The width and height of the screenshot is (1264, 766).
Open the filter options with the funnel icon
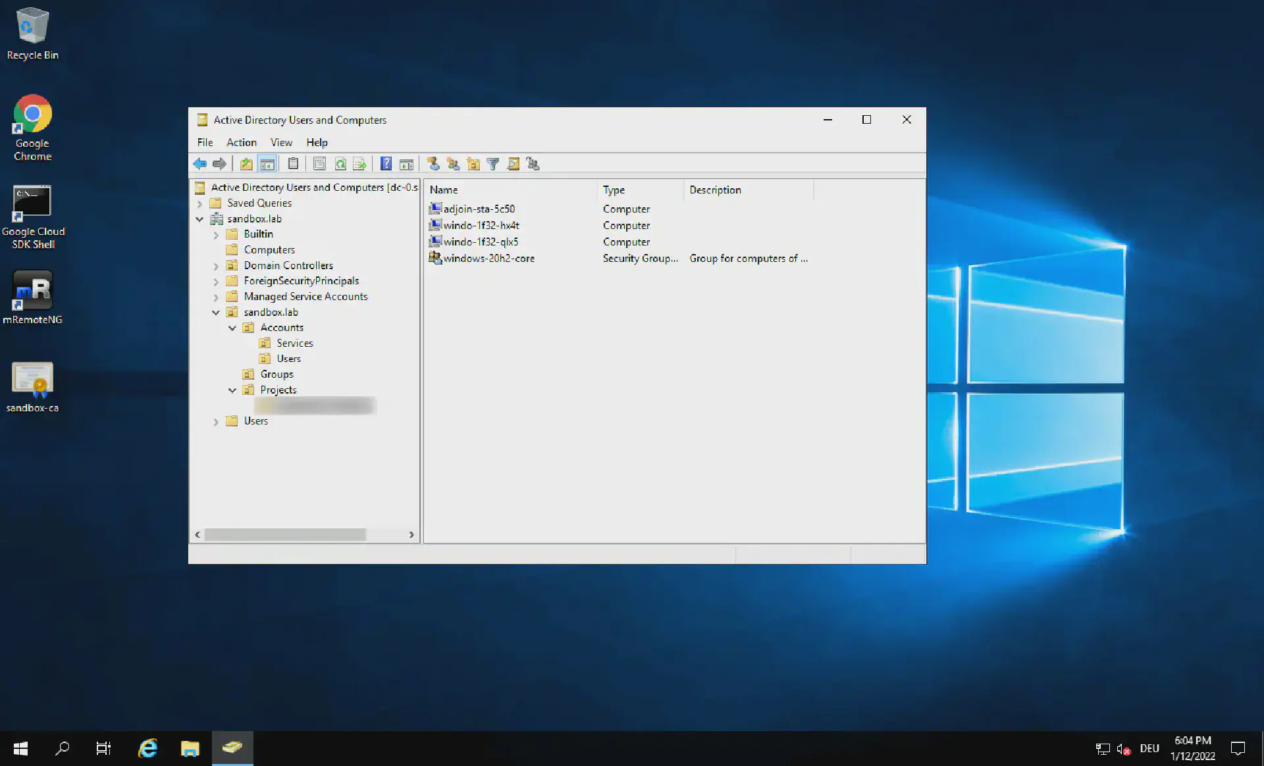[493, 163]
